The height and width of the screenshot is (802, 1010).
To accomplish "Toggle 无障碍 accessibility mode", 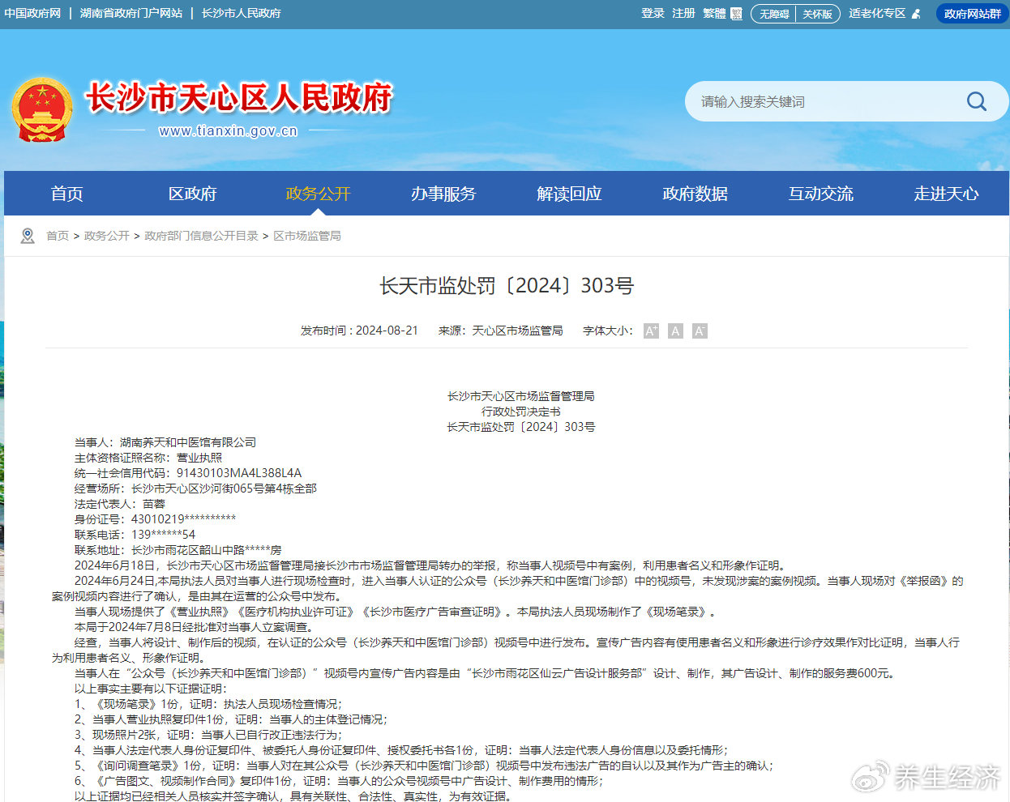I will point(774,14).
